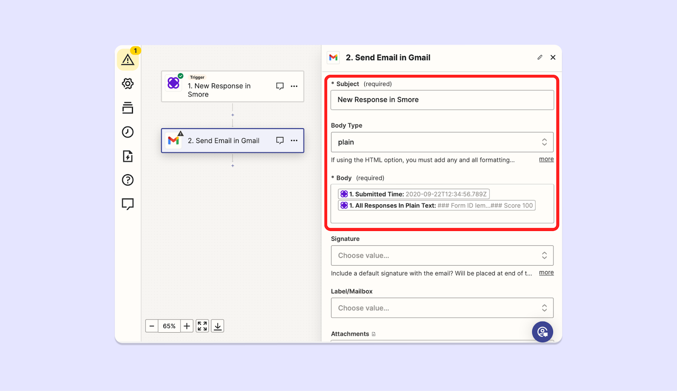
Task: Open the AI assistant chat bubble button
Action: tap(542, 332)
